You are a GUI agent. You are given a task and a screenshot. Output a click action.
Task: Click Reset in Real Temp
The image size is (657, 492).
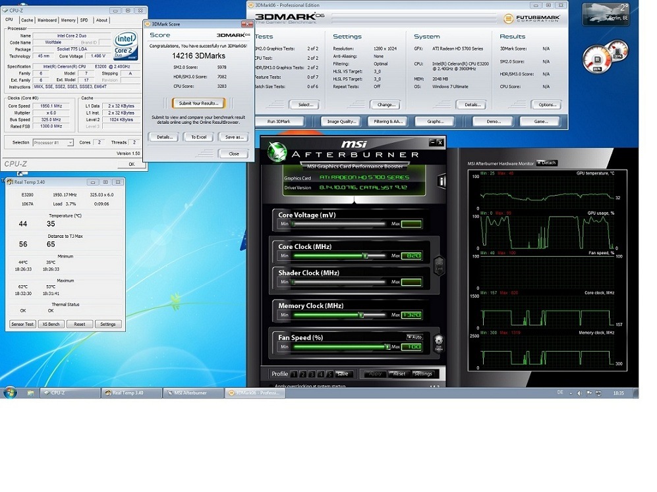80,324
